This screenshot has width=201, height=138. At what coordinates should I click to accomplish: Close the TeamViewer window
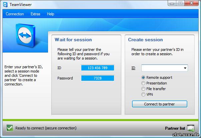(192, 3)
